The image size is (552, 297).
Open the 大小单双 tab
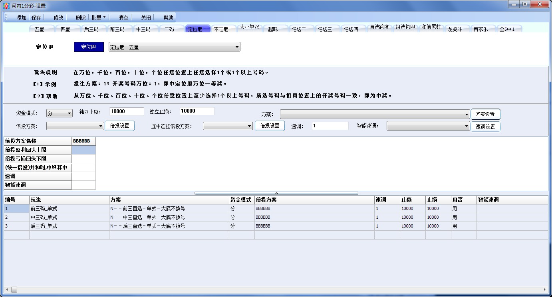(249, 28)
